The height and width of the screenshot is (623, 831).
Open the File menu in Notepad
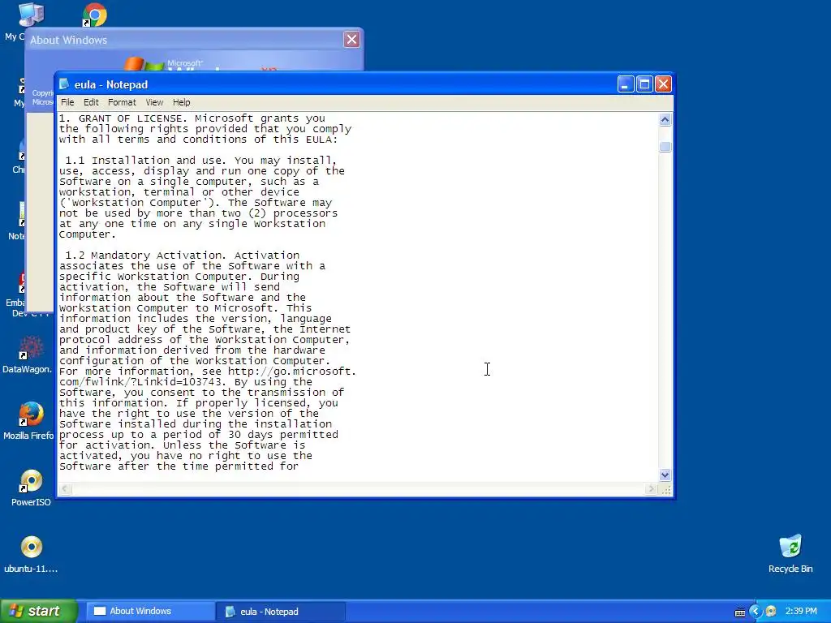click(x=67, y=102)
